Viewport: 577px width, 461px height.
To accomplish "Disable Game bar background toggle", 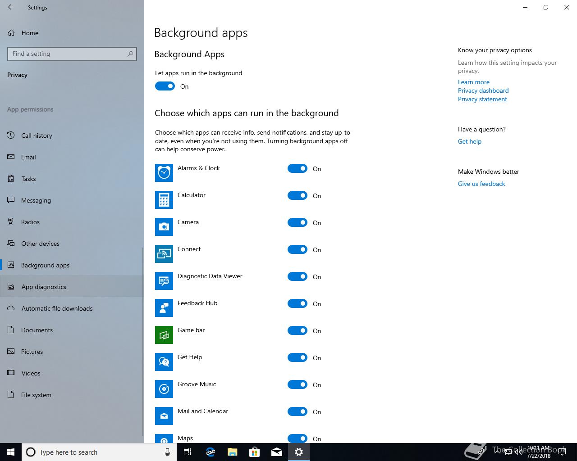I will point(298,330).
